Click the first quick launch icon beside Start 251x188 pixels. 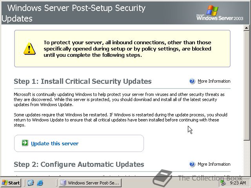click(x=31, y=183)
